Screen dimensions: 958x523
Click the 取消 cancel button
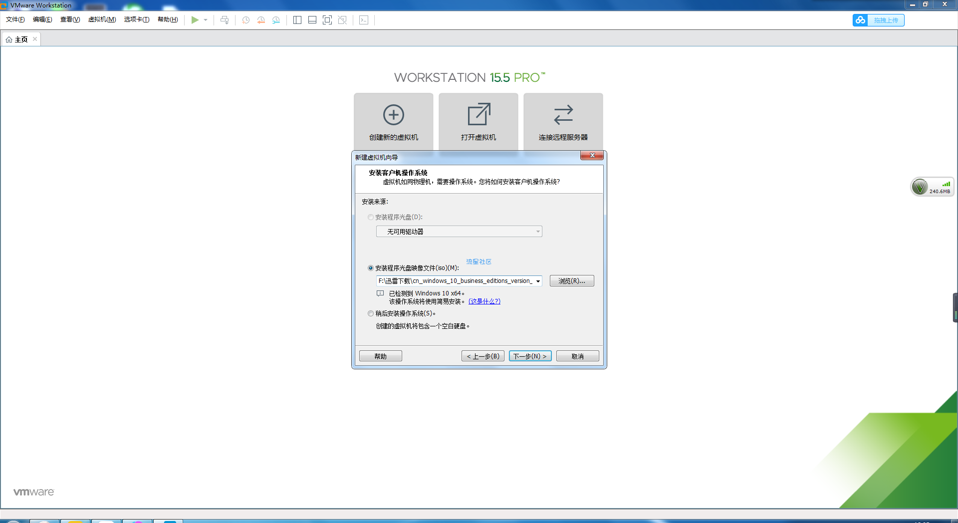tap(578, 356)
